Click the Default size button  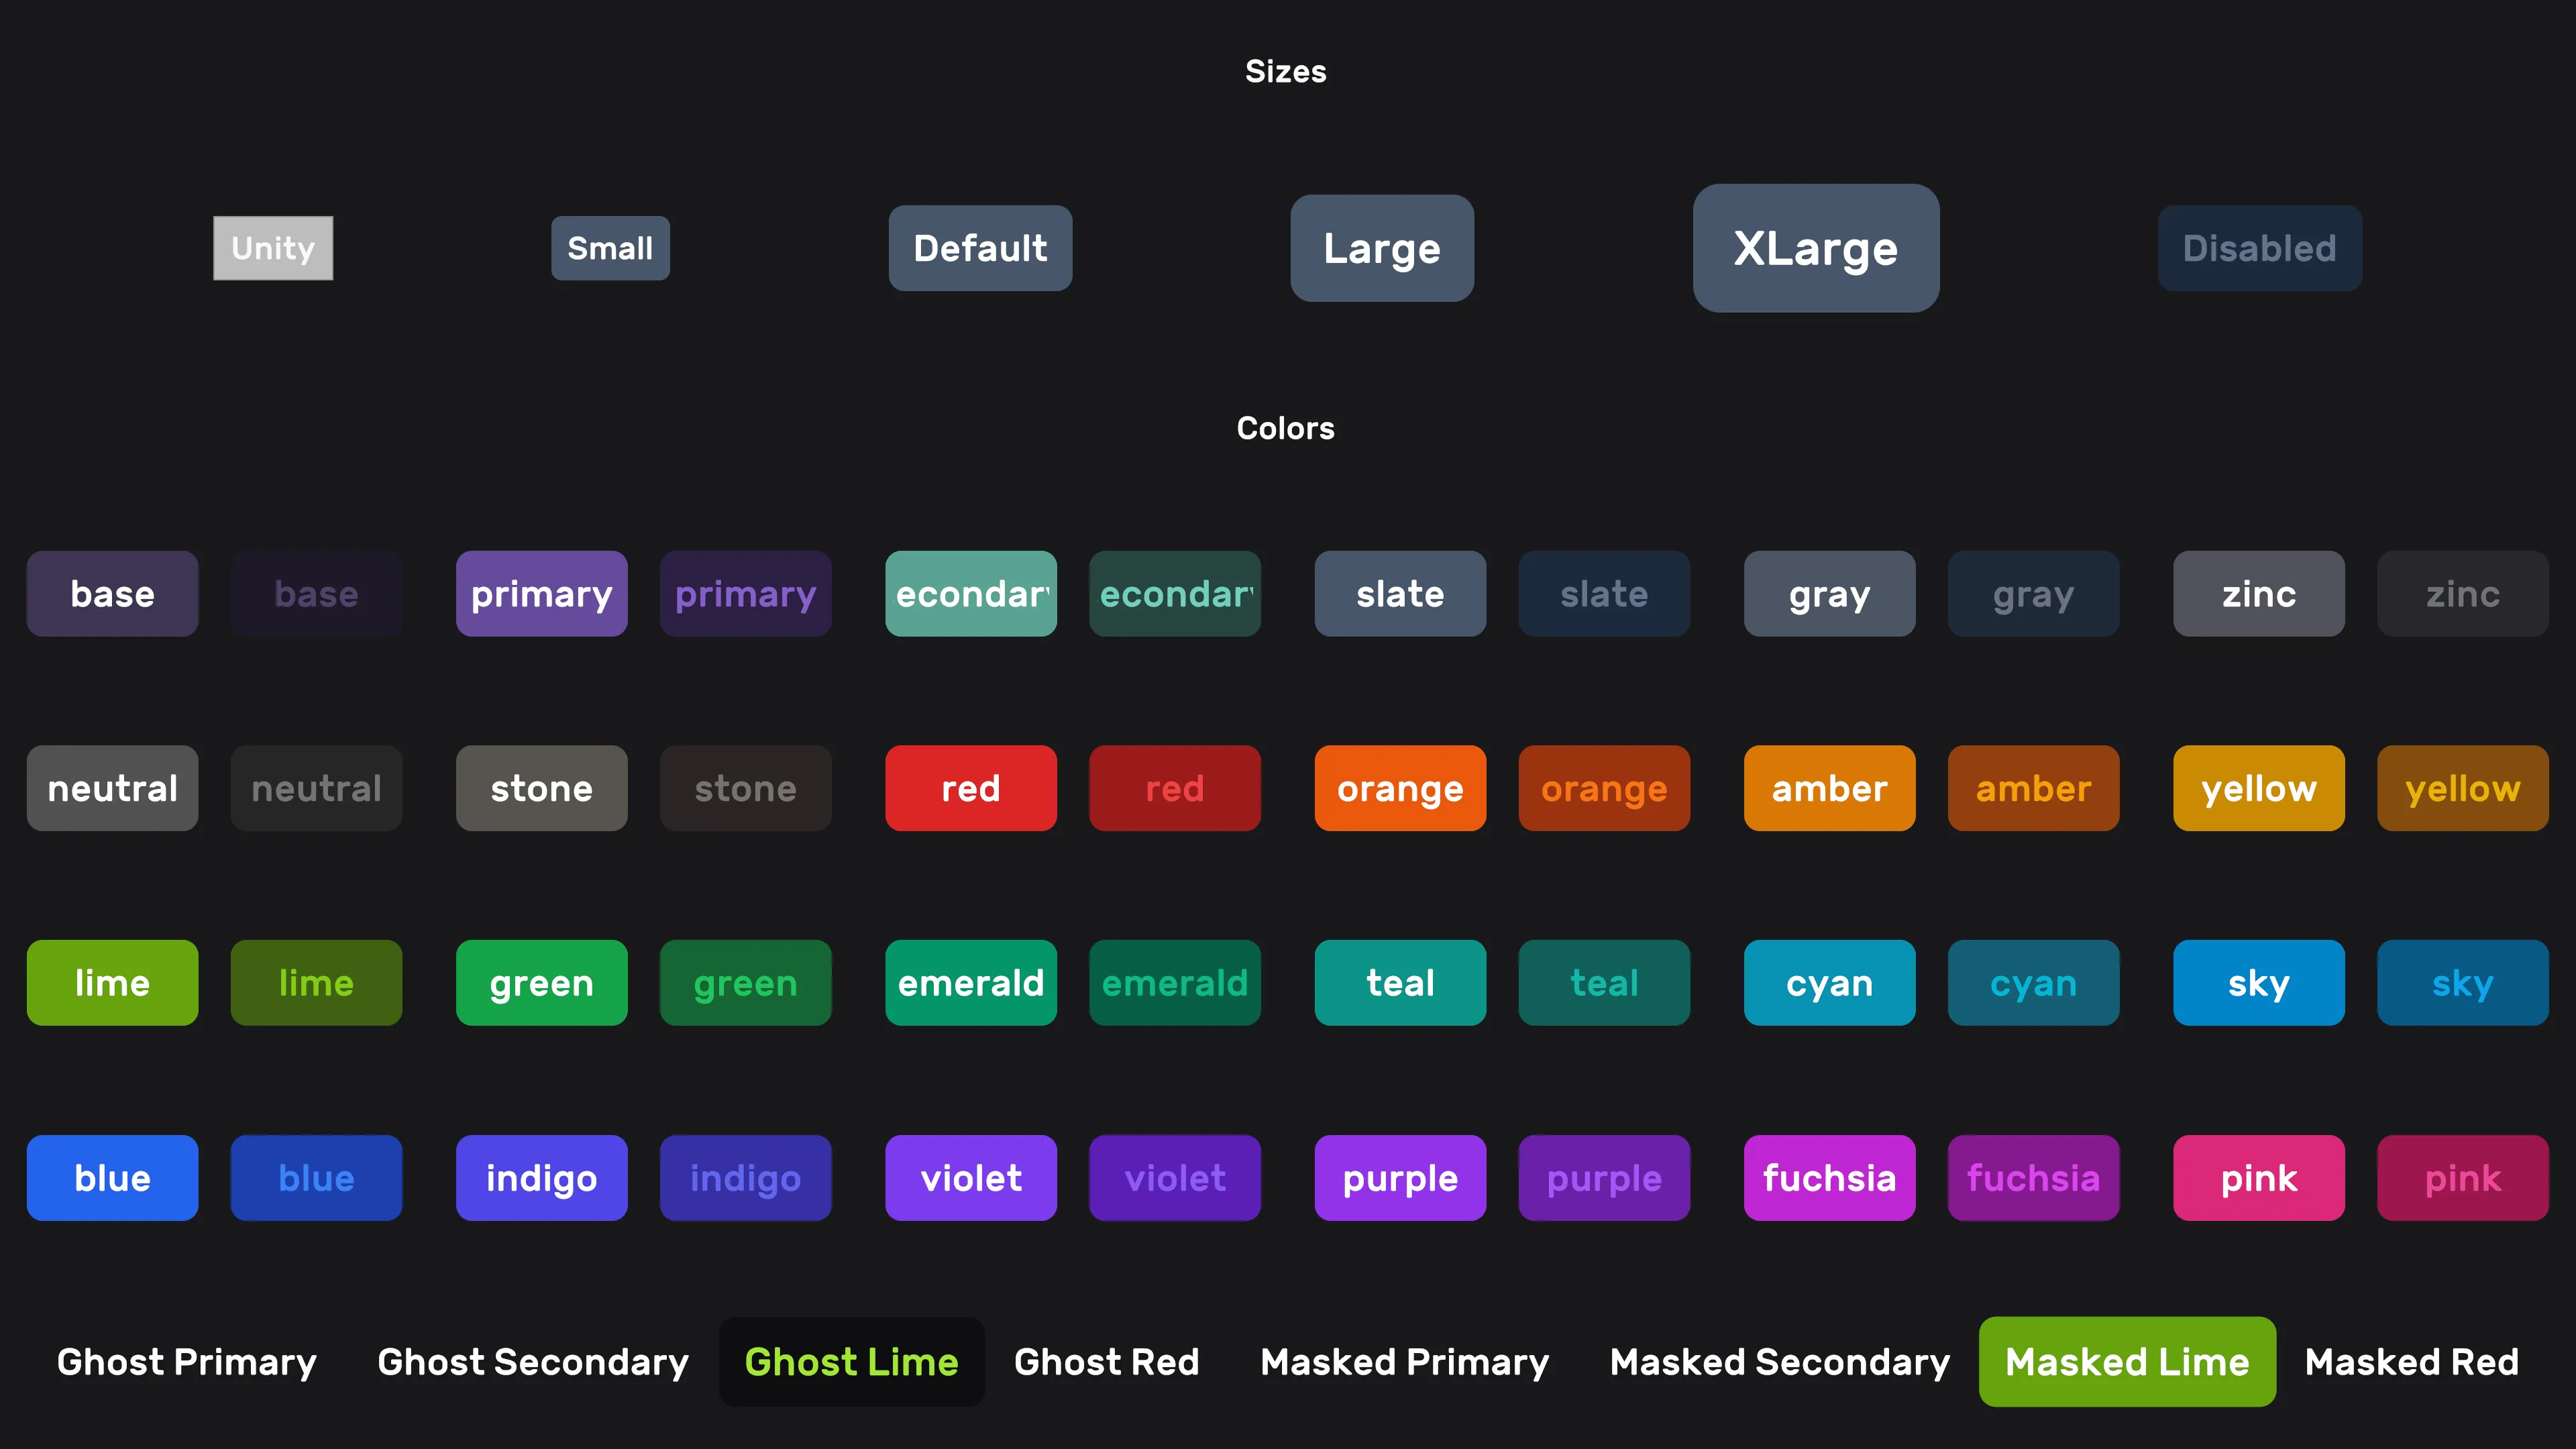(x=980, y=248)
